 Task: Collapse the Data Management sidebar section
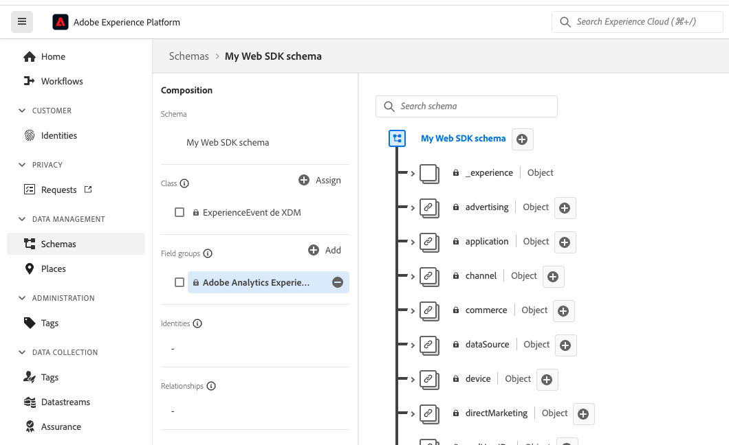21,219
